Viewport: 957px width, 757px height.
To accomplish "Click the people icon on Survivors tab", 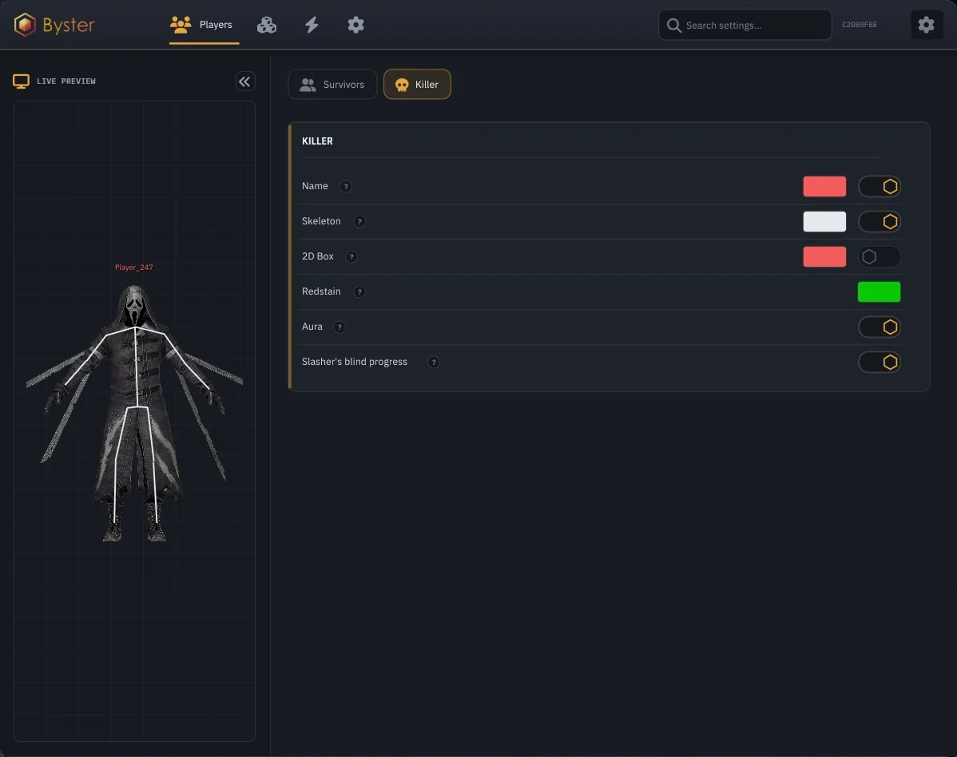I will tap(308, 85).
